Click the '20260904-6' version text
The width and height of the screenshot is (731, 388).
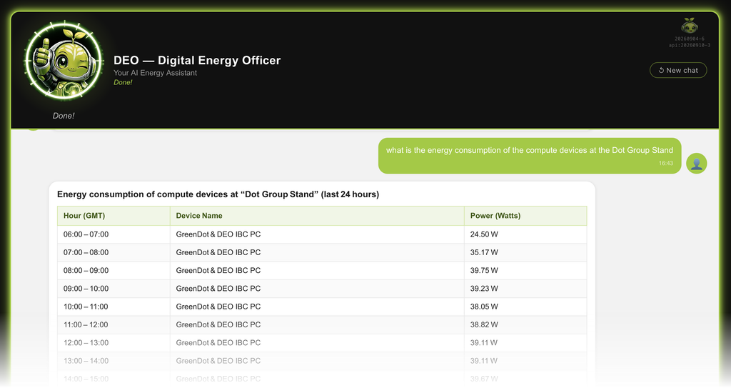pos(689,39)
